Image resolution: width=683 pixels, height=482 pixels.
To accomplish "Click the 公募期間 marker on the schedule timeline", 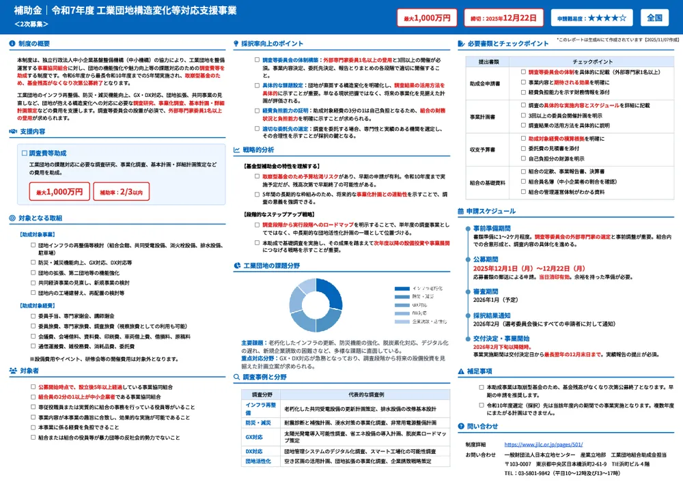I will [x=467, y=259].
